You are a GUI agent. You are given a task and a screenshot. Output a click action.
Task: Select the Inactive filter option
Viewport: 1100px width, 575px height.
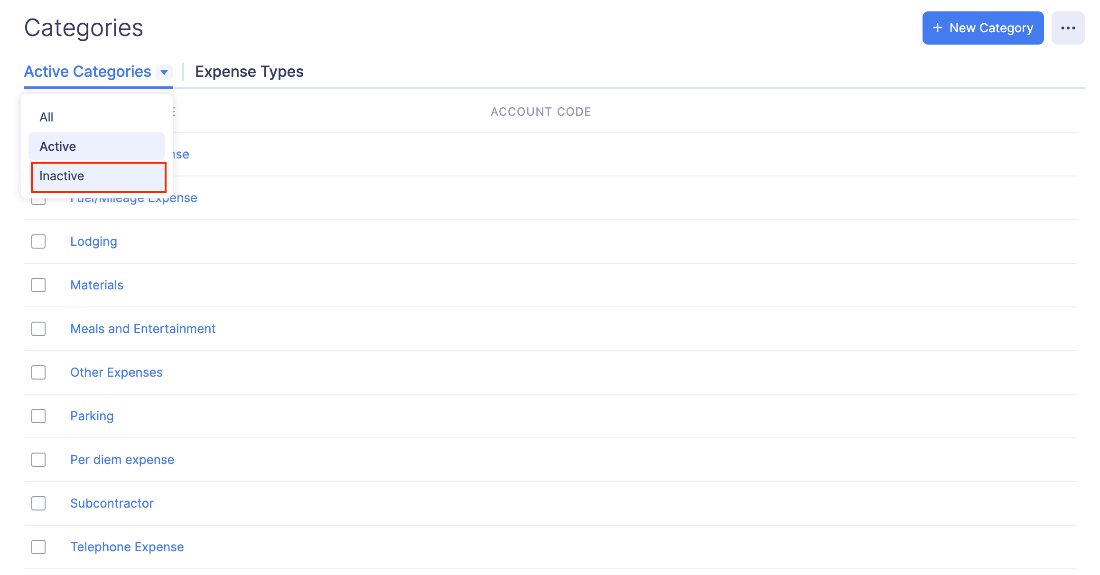tap(98, 176)
